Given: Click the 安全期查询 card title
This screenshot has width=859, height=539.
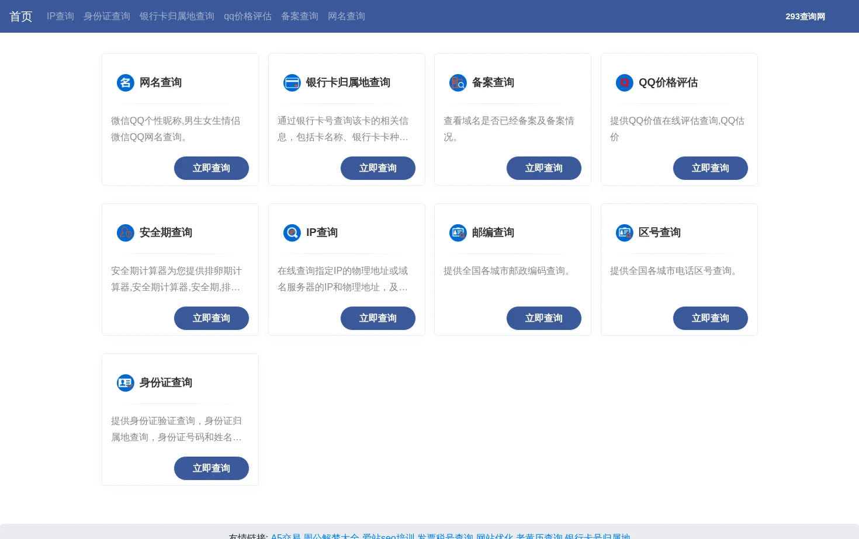Looking at the screenshot, I should point(166,233).
